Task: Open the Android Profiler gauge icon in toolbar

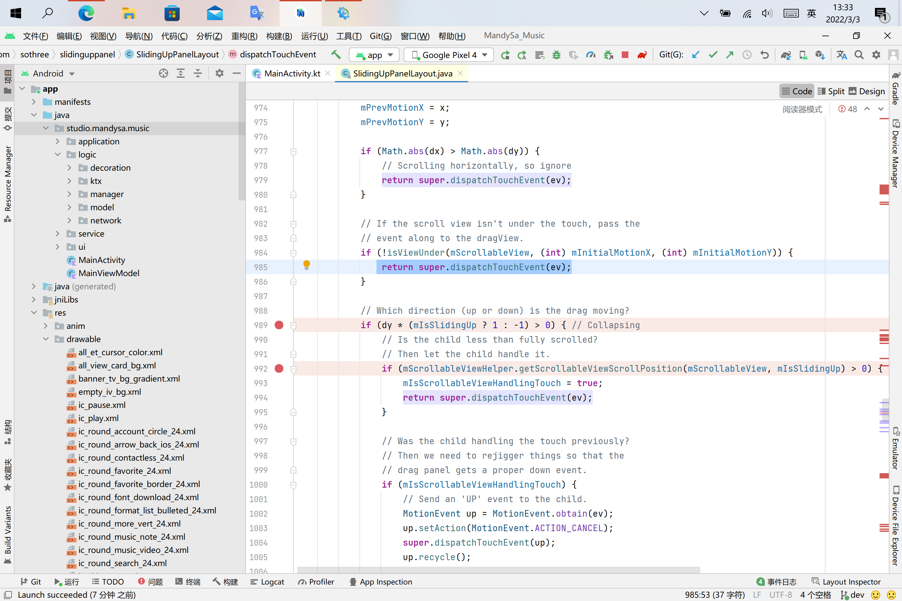Action: pyautogui.click(x=590, y=55)
